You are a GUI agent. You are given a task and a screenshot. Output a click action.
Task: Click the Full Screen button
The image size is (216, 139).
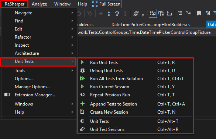click(x=106, y=4)
